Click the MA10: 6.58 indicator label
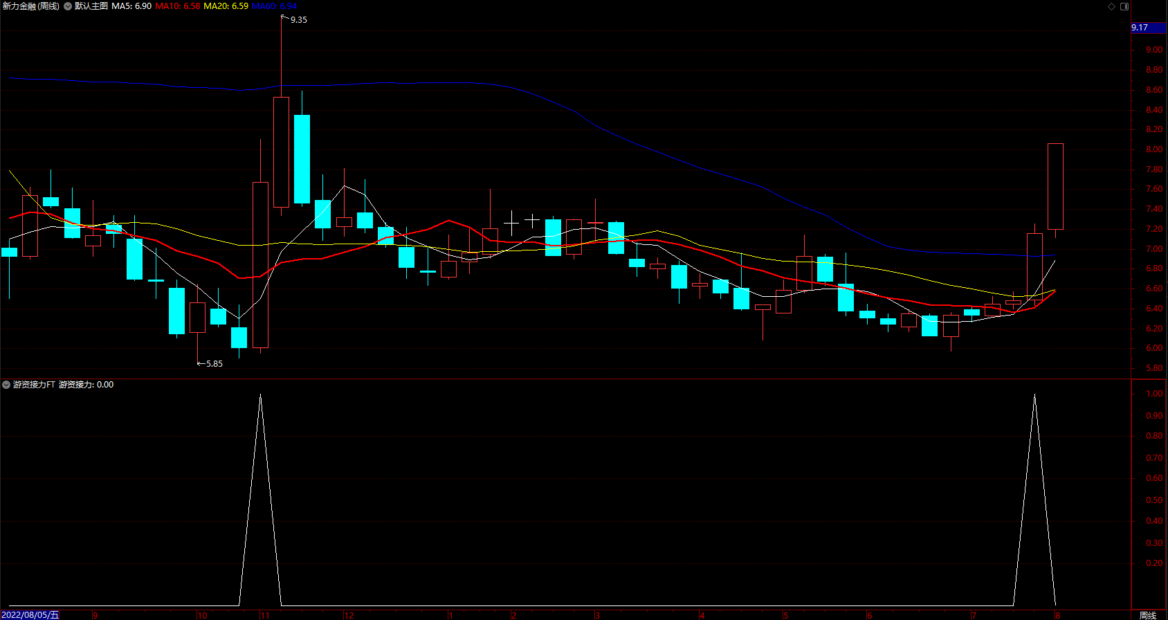Screen dimensions: 1168x620 [x=178, y=6]
